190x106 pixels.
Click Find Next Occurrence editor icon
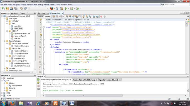point(73,17)
